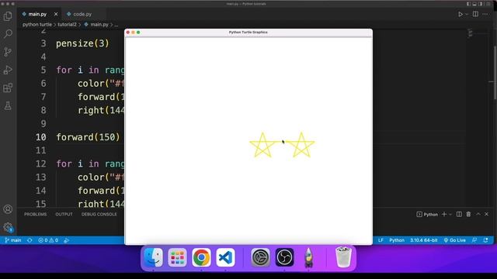The height and width of the screenshot is (279, 497).
Task: Click the main branch status item
Action: (13, 240)
